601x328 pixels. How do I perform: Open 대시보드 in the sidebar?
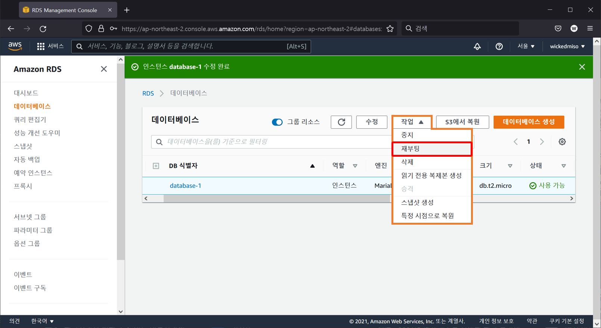coord(26,93)
